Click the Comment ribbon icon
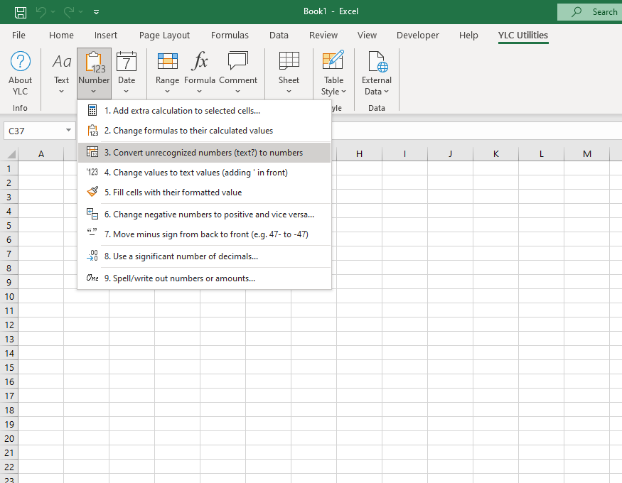Viewport: 622px width, 483px height. [238, 73]
